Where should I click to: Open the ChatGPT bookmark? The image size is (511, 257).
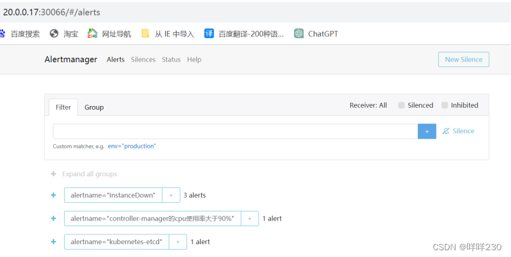(316, 34)
